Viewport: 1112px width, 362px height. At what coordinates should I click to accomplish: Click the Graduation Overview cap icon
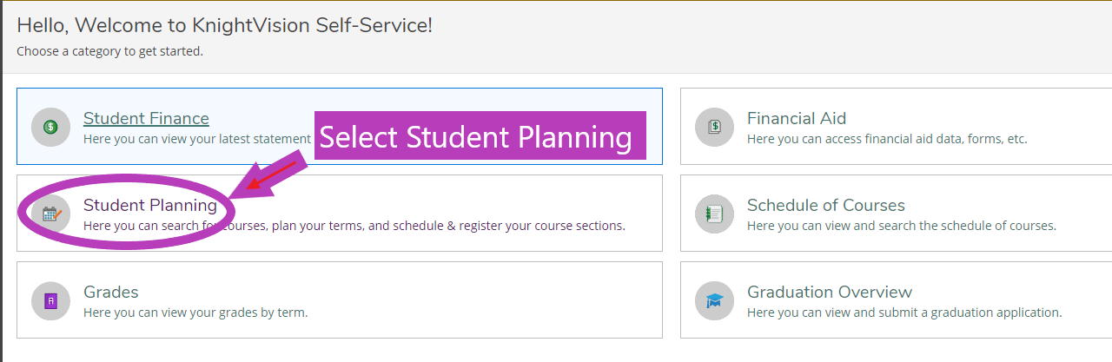click(714, 300)
